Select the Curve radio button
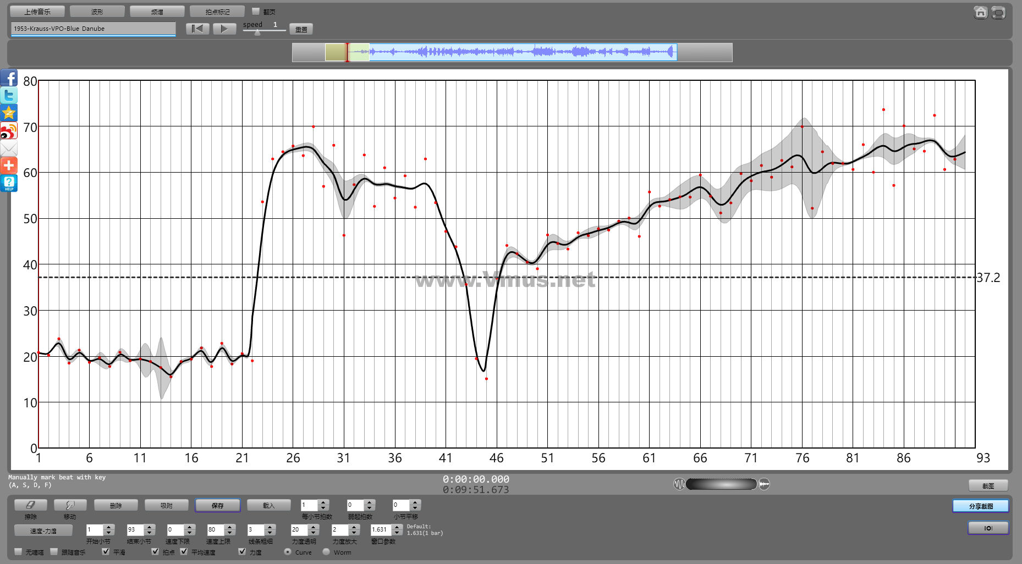 tap(288, 551)
